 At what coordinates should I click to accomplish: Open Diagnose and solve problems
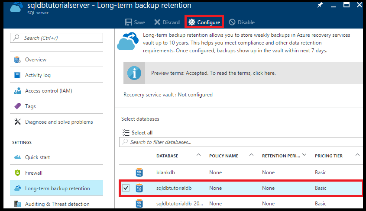(x=56, y=122)
